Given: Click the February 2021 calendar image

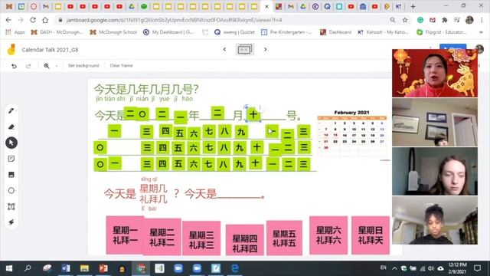Looking at the screenshot, I should (352, 133).
